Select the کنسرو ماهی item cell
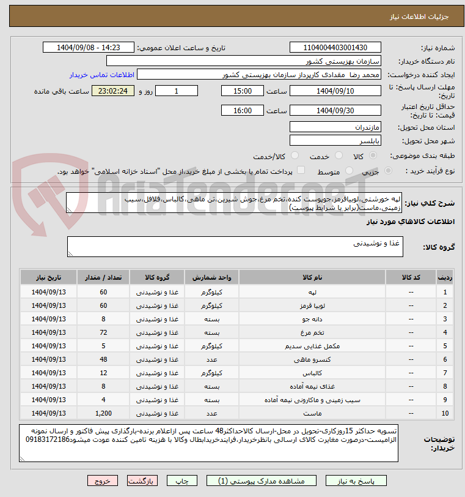This screenshot has height=497, width=465. coord(312,359)
